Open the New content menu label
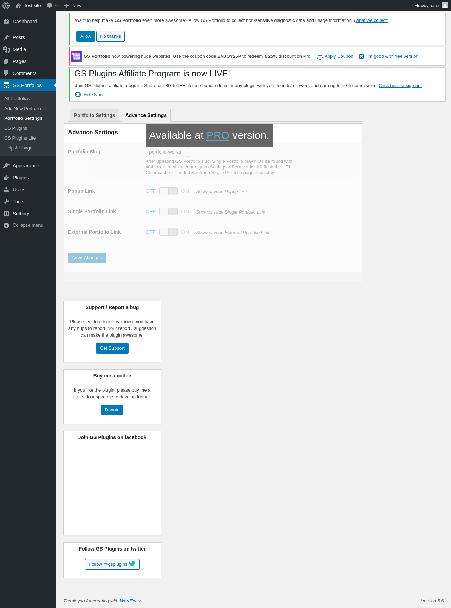This screenshot has height=608, width=451. 77,6
